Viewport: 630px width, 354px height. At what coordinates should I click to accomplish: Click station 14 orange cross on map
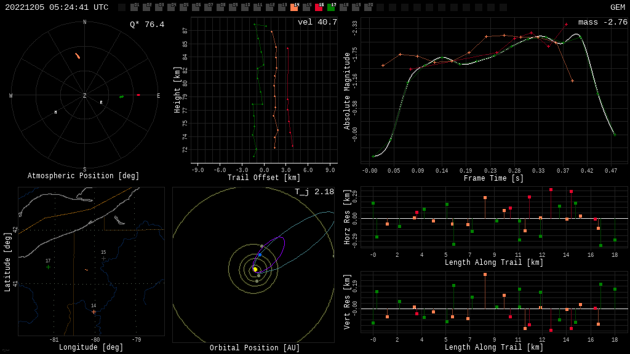coord(94,312)
